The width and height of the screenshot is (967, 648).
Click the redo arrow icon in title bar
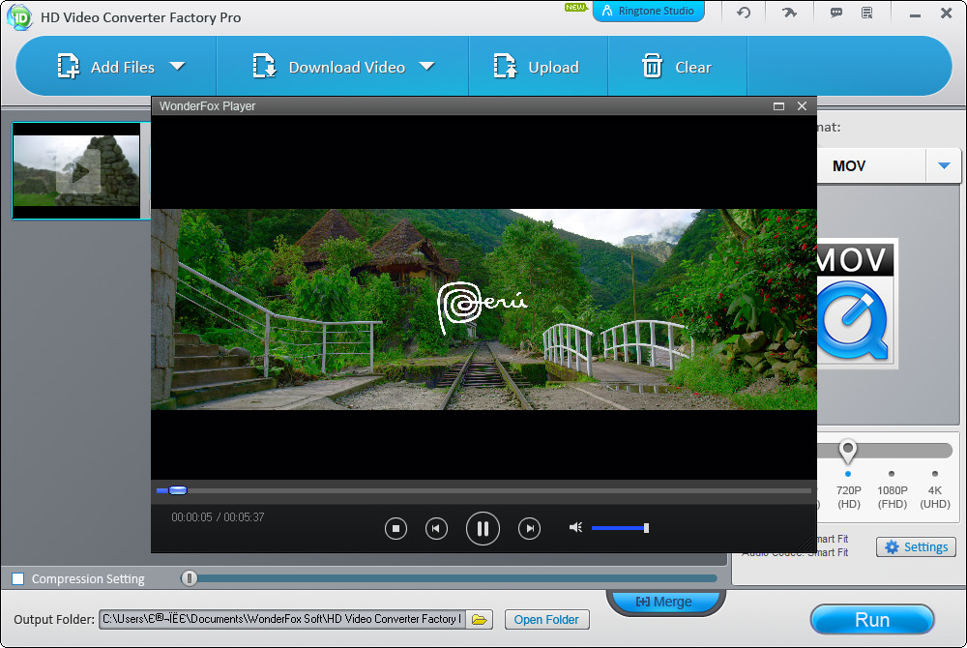[789, 13]
